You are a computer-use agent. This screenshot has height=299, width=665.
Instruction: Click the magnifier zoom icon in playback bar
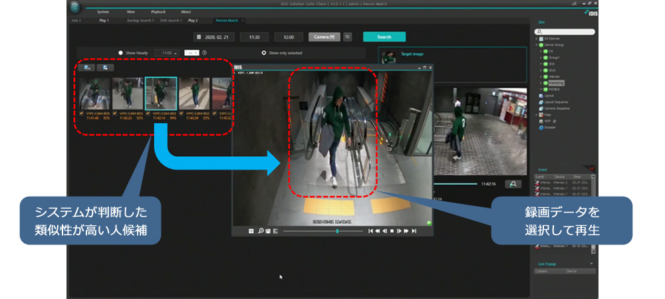(260, 231)
